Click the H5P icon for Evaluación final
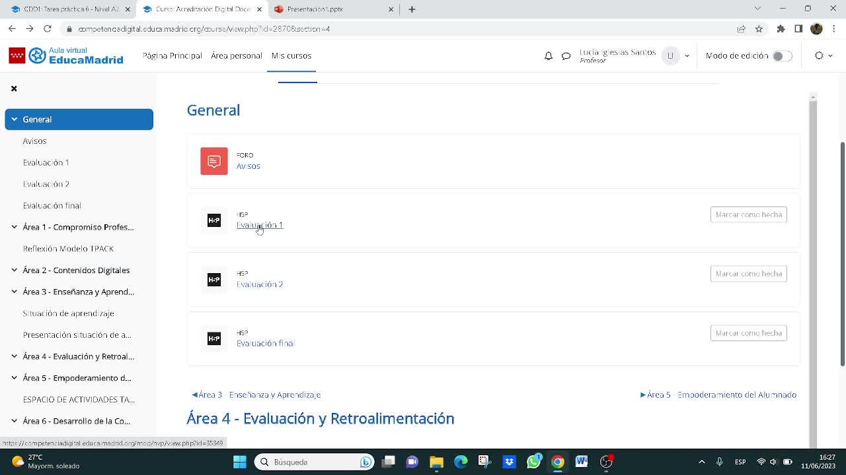Image resolution: width=846 pixels, height=475 pixels. (x=214, y=338)
